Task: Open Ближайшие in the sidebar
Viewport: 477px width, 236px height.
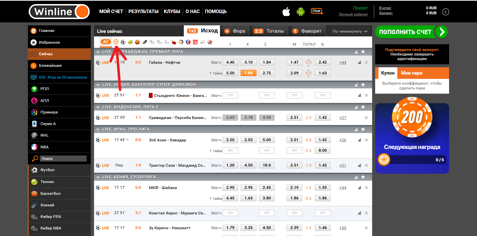Action: point(59,66)
